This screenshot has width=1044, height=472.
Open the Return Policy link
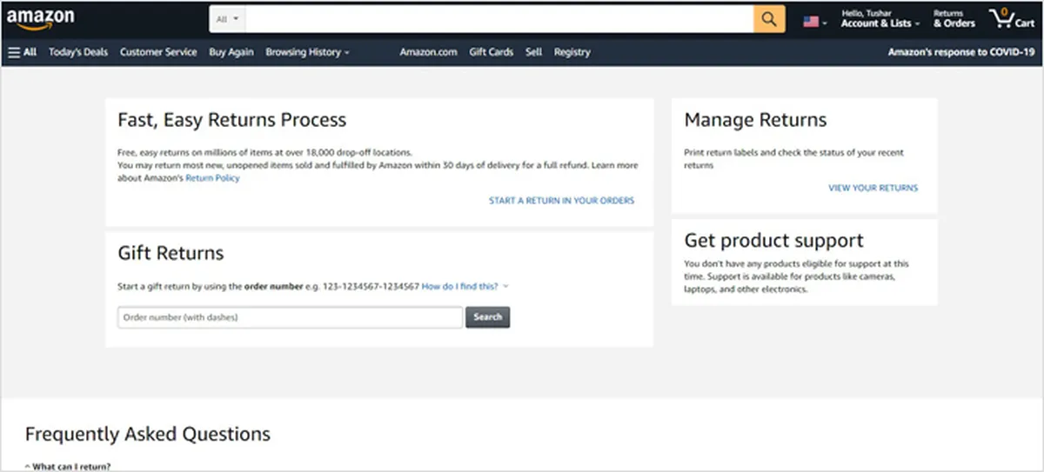click(212, 178)
